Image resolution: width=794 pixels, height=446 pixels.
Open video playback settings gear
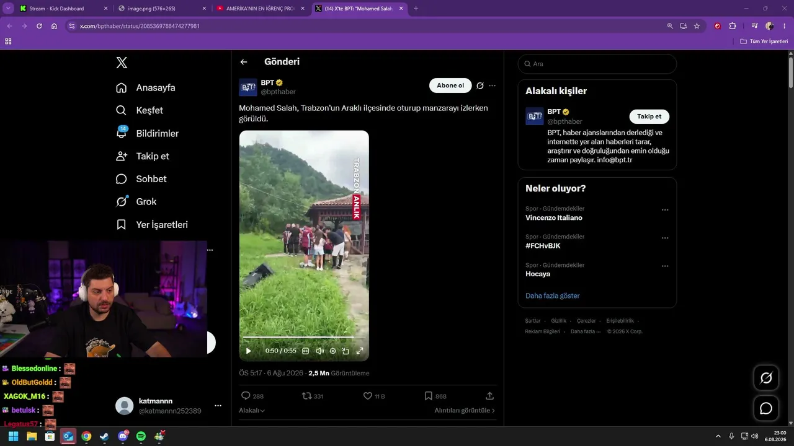[x=332, y=351]
